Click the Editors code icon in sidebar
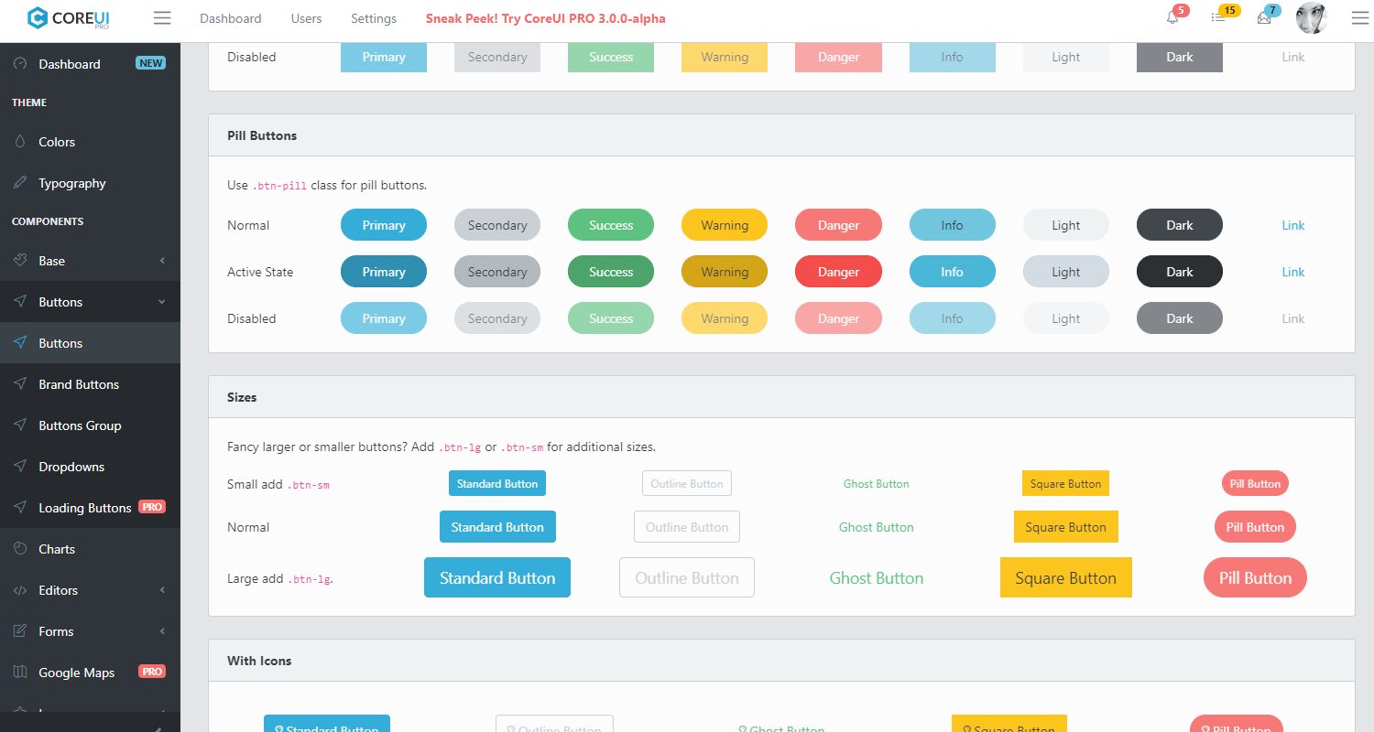The height and width of the screenshot is (732, 1374). (20, 590)
